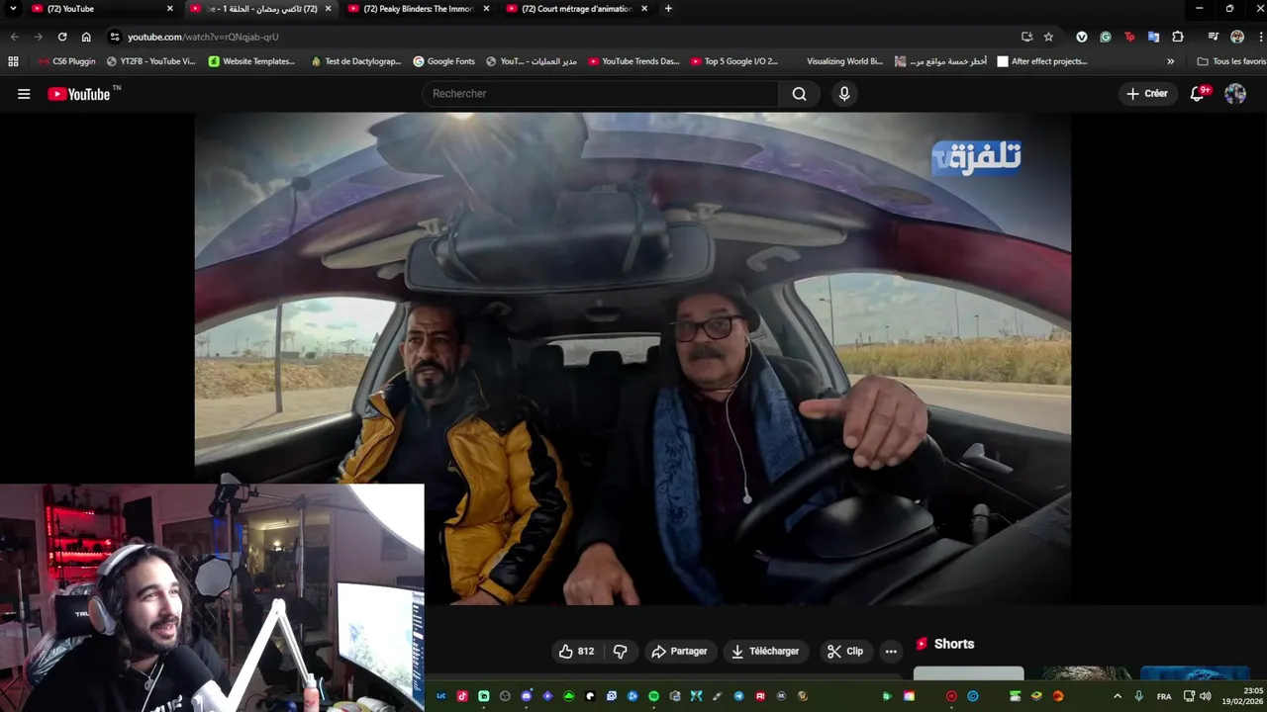The image size is (1267, 712).
Task: Open YouTube notifications bell
Action: (x=1198, y=94)
